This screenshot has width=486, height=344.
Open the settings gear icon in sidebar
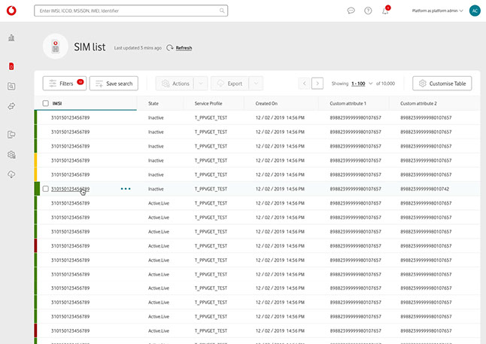[11, 154]
